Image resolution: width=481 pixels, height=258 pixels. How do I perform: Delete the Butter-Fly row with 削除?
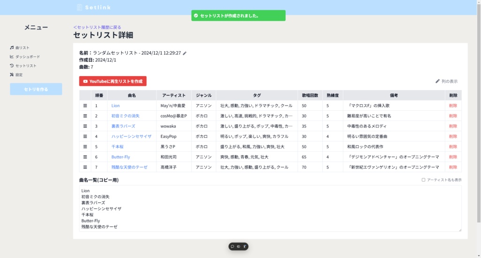coord(453,157)
